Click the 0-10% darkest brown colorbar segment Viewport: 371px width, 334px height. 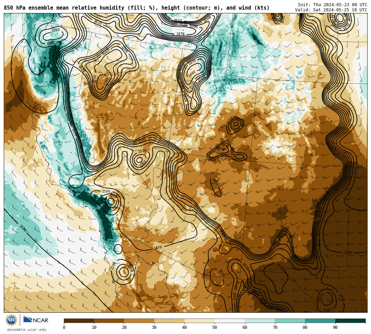click(79, 321)
